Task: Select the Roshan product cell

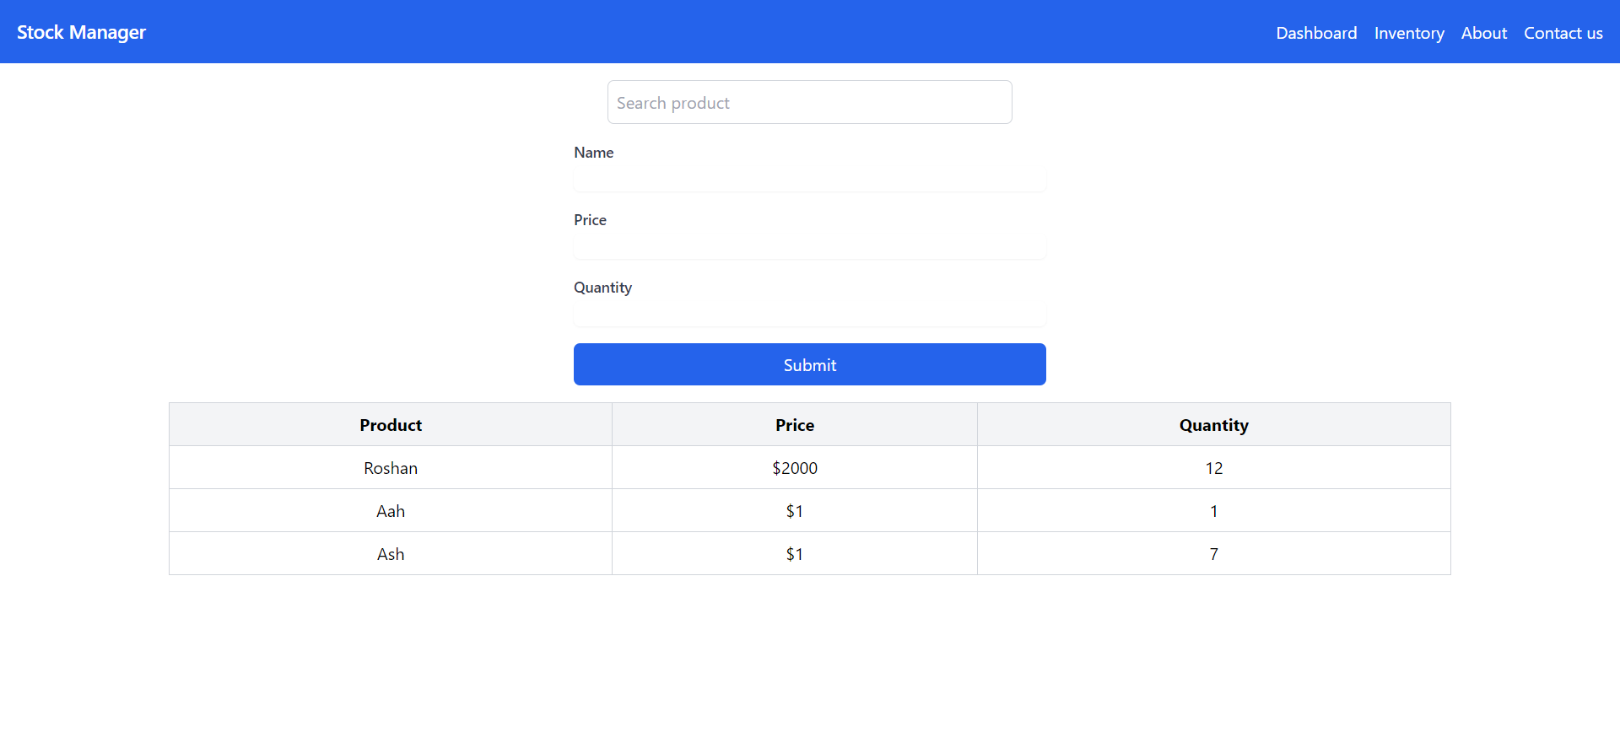Action: coord(391,467)
